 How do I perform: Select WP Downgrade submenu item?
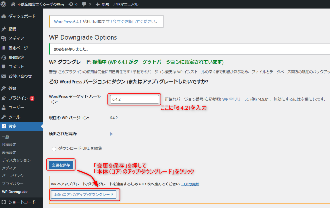click(15, 192)
